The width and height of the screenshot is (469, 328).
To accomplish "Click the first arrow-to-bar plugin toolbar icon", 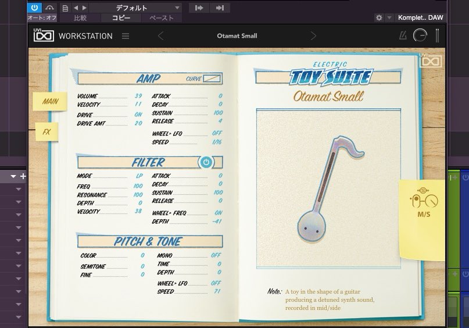I will tap(199, 8).
